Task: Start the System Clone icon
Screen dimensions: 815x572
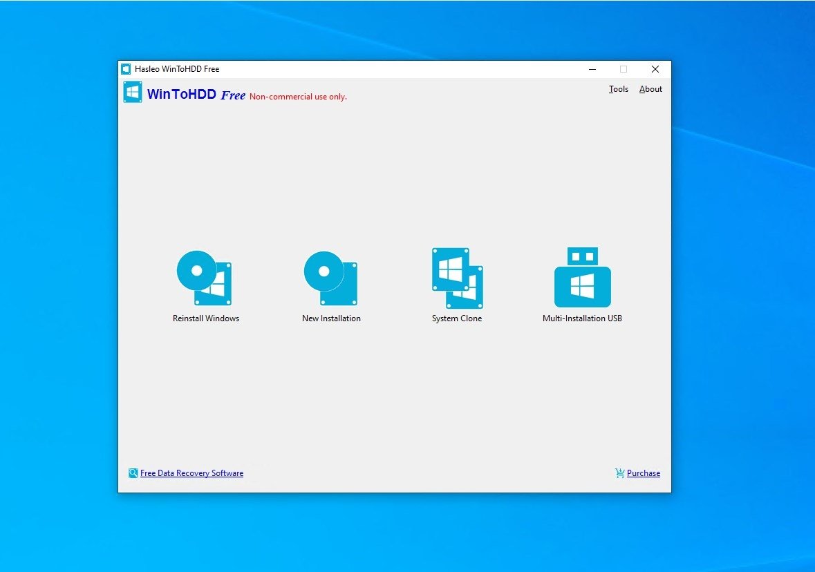Action: [458, 278]
